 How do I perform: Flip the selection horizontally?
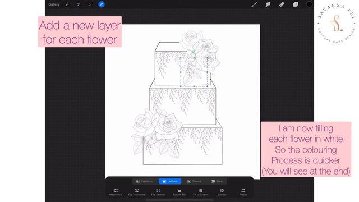(x=137, y=192)
